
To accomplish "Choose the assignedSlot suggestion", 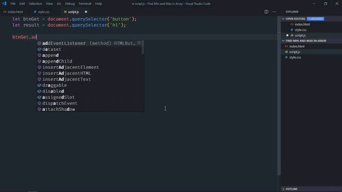I will (89, 97).
